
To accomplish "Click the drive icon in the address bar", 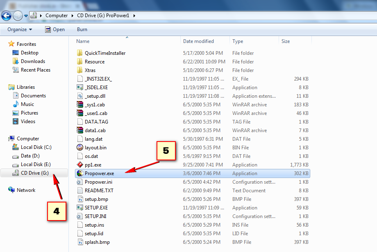I will pyautogui.click(x=34, y=16).
